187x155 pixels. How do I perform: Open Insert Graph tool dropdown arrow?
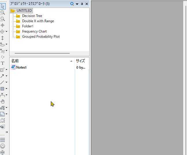coord(6,114)
